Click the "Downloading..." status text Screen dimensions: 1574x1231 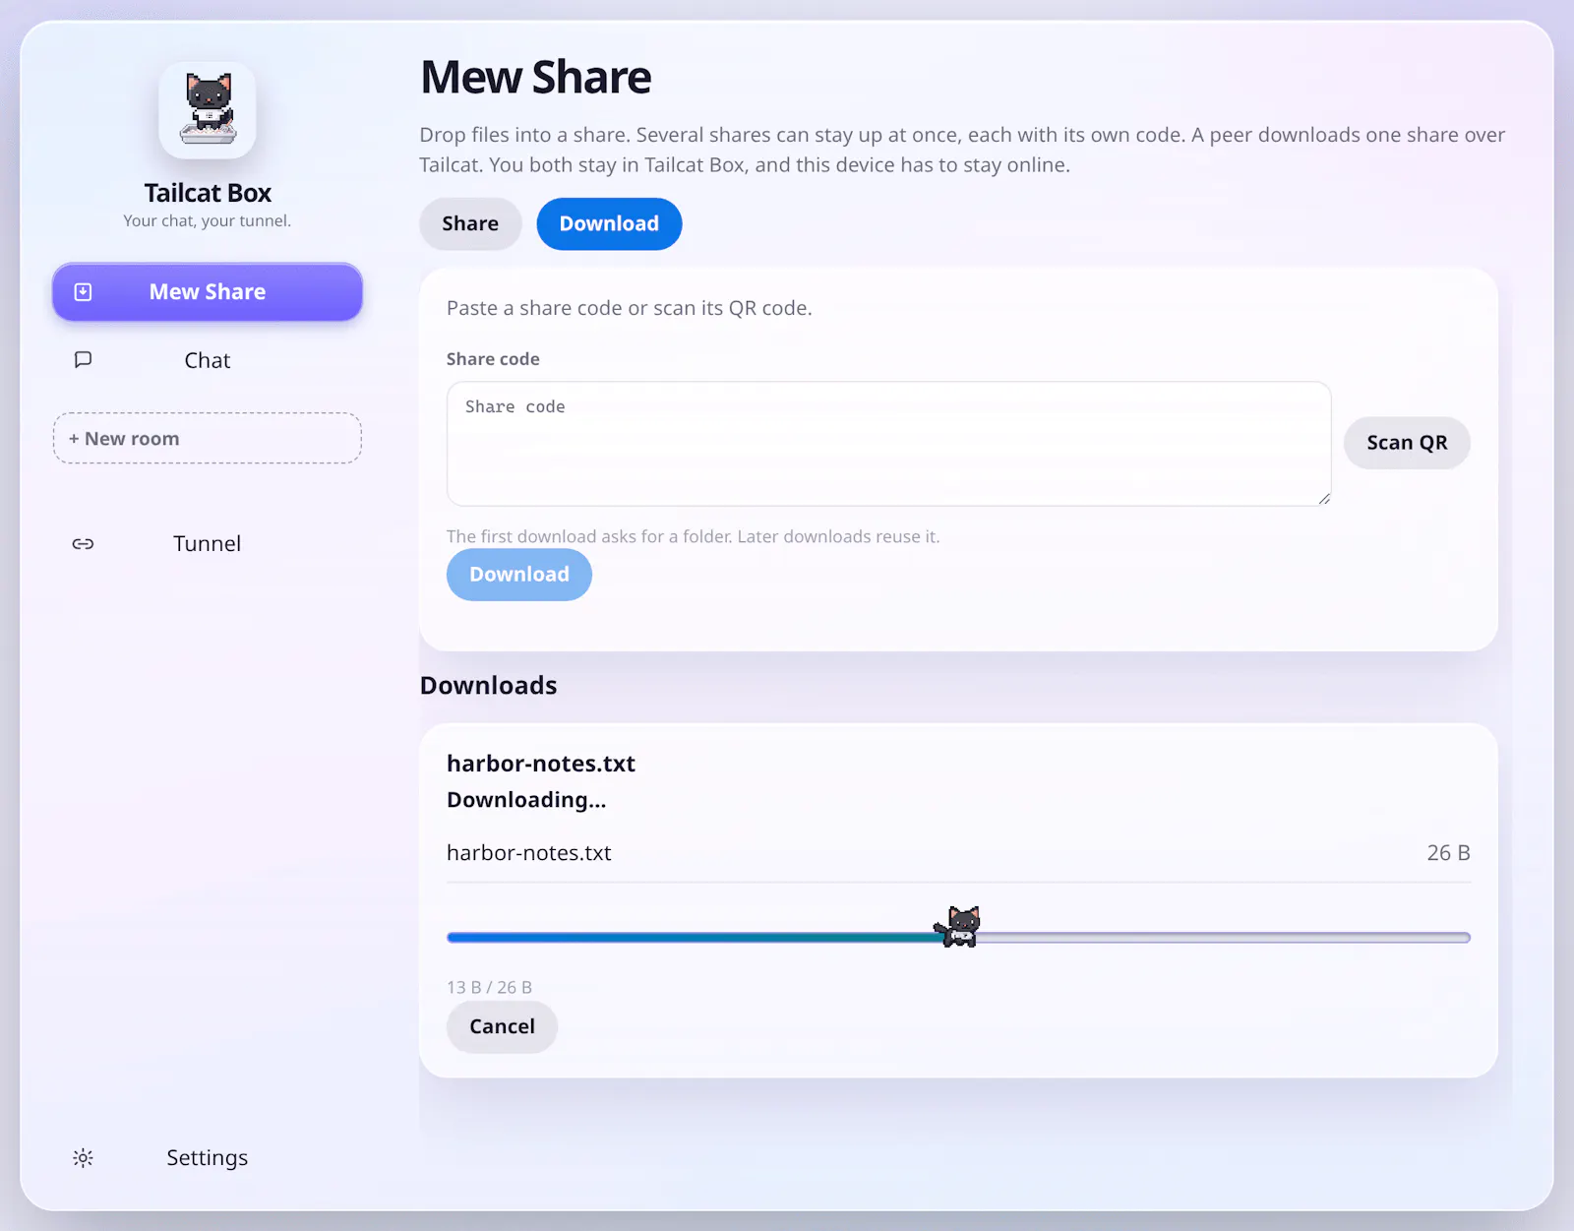tap(526, 800)
